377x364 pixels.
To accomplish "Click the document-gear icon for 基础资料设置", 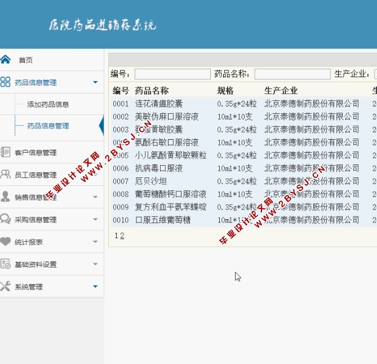I will click(x=5, y=264).
